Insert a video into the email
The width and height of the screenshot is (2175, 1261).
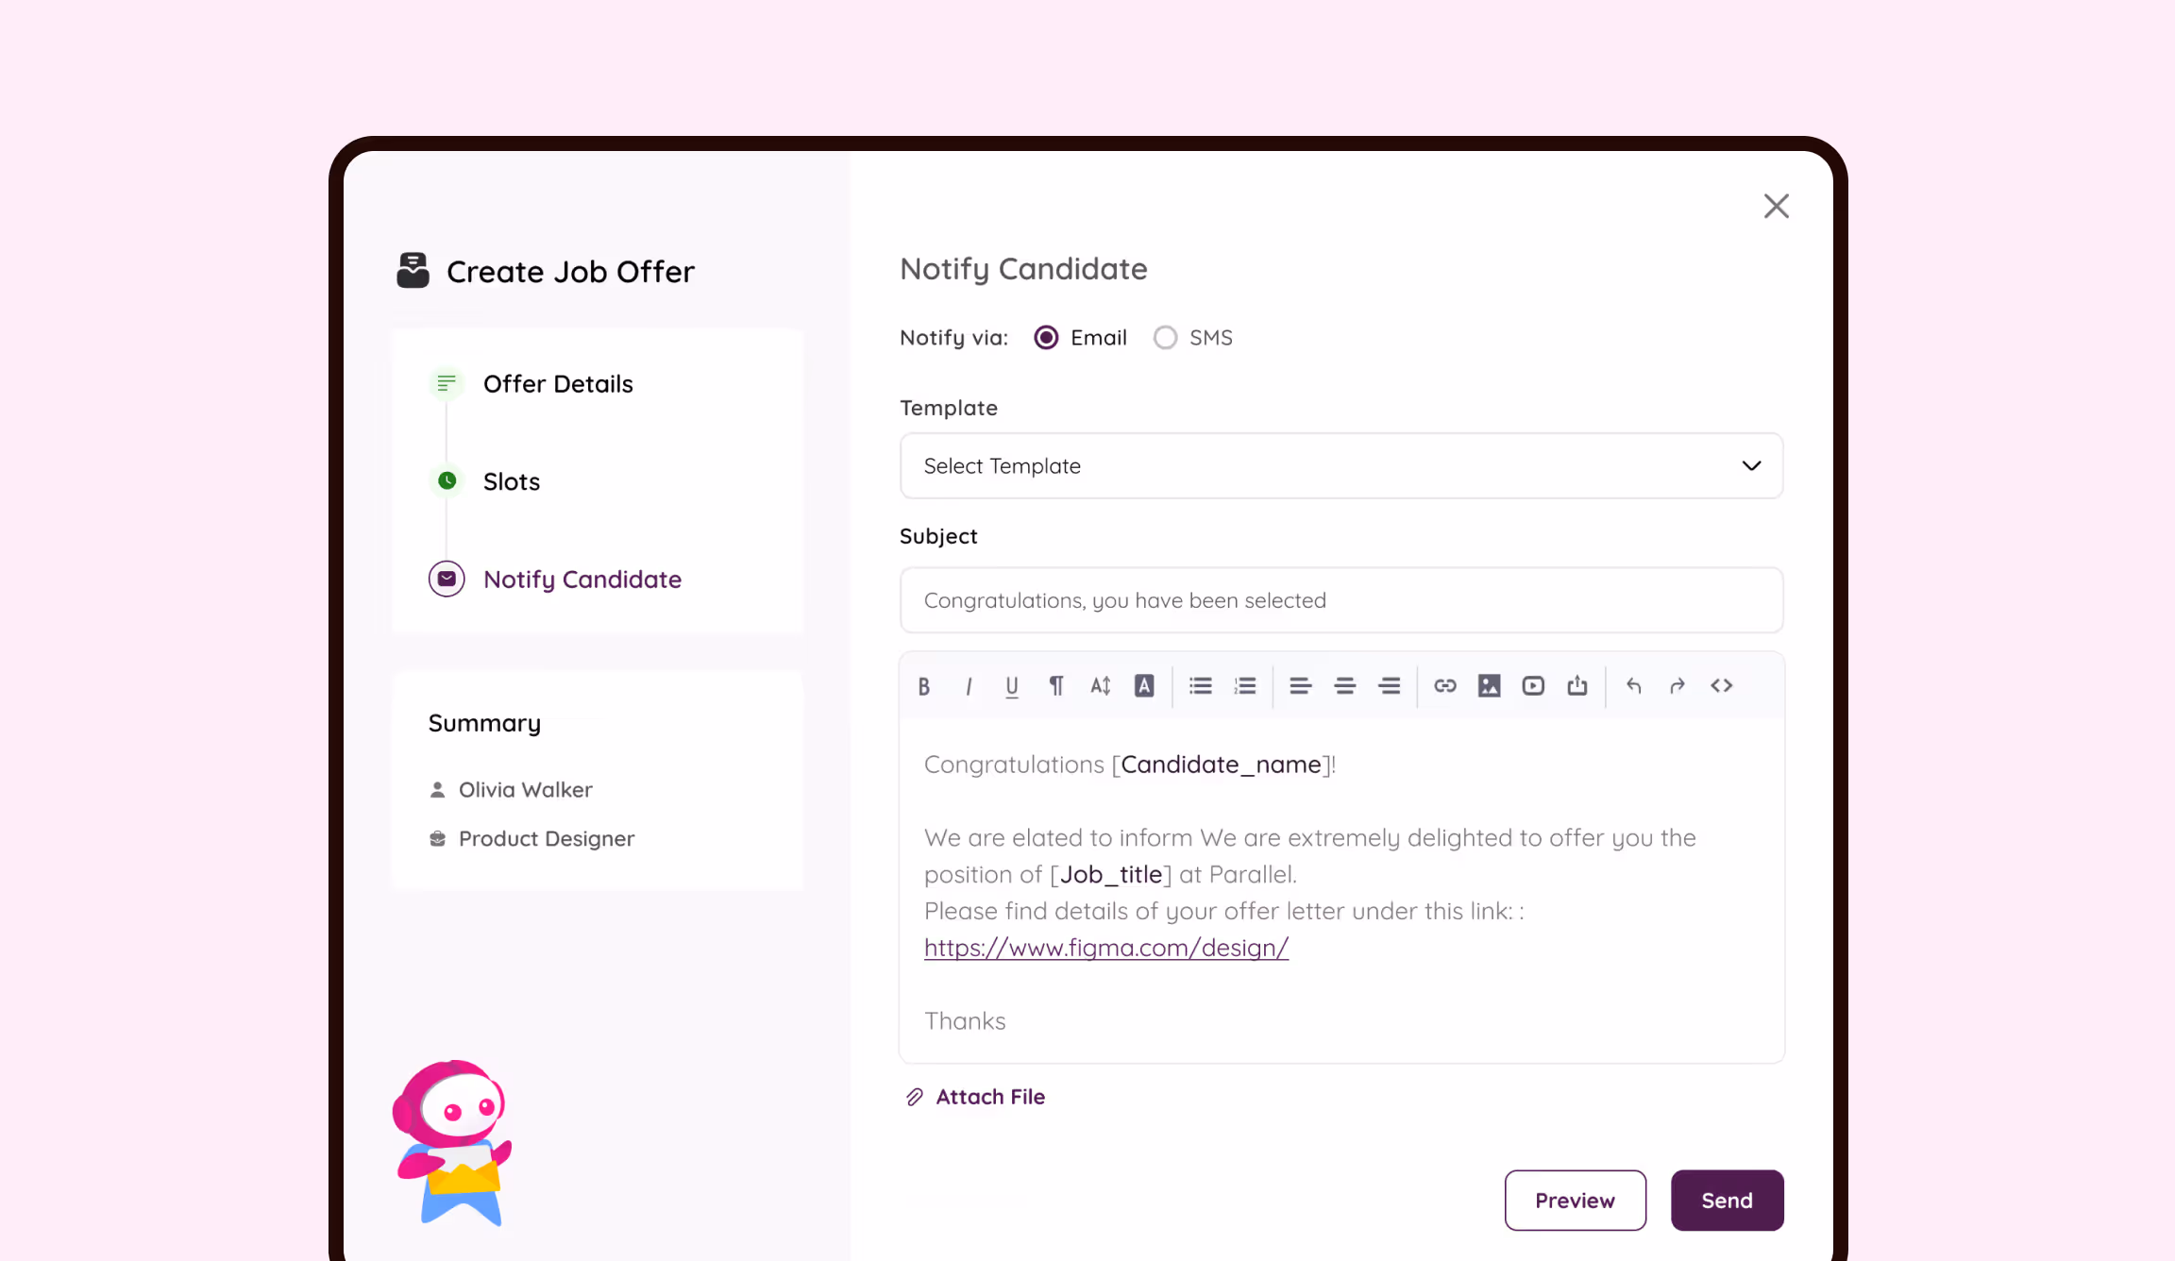[1533, 686]
